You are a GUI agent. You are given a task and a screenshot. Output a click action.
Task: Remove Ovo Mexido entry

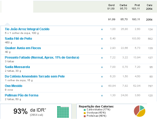(102, 86)
